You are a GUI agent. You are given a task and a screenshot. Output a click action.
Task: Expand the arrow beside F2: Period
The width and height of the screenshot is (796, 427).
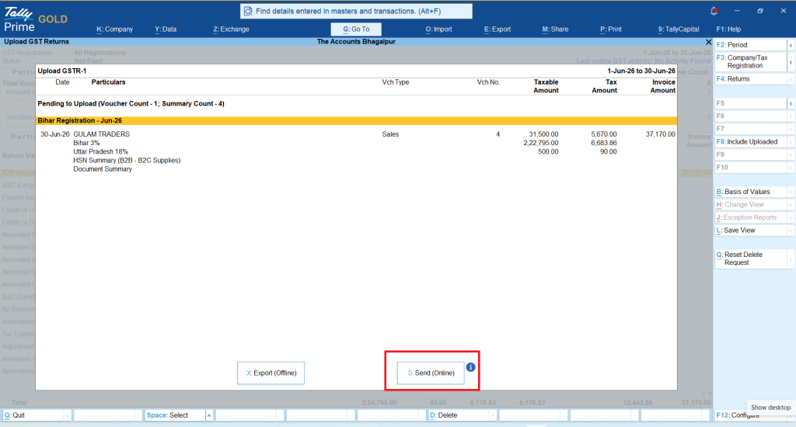tap(791, 45)
